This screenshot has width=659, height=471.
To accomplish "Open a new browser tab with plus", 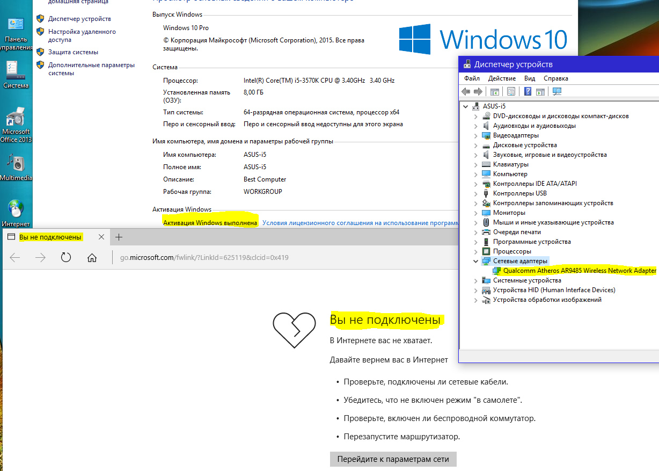I will click(x=119, y=237).
